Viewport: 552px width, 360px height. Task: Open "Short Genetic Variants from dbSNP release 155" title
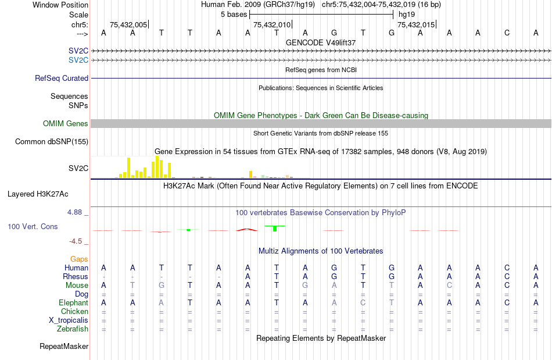click(321, 134)
